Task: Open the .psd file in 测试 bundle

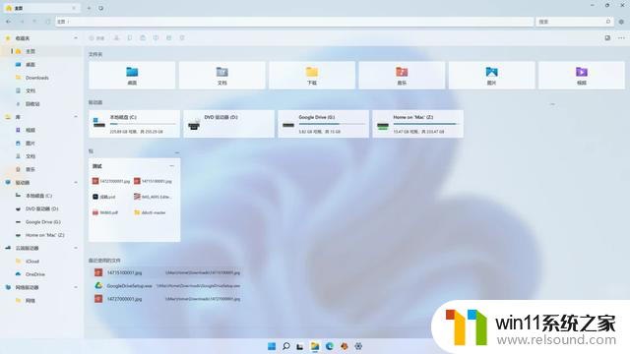Action: point(104,197)
